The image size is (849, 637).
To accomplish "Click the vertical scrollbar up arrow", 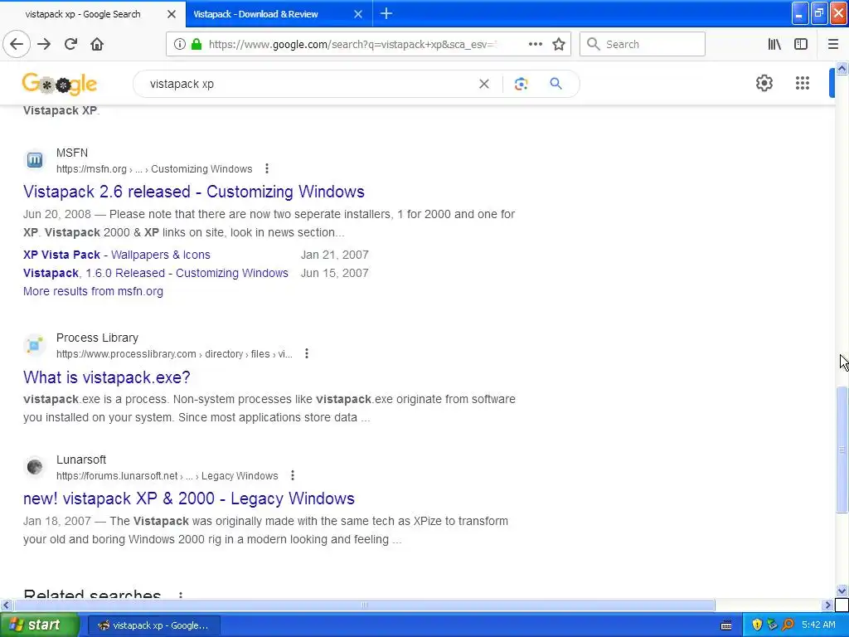I will 842,68.
